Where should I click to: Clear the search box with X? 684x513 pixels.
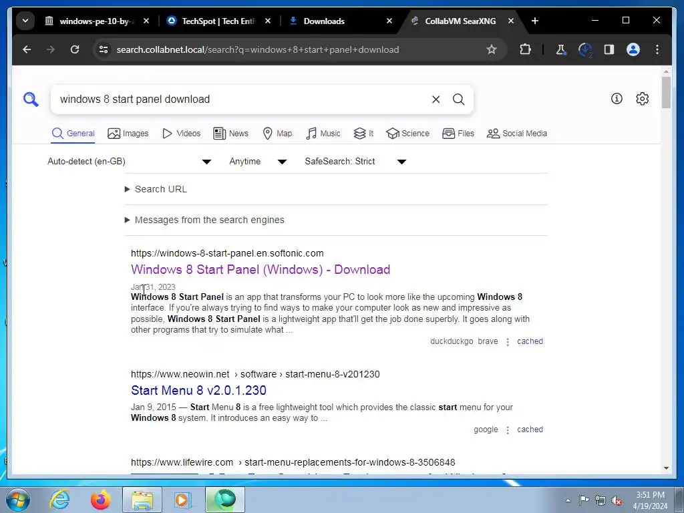[436, 100]
